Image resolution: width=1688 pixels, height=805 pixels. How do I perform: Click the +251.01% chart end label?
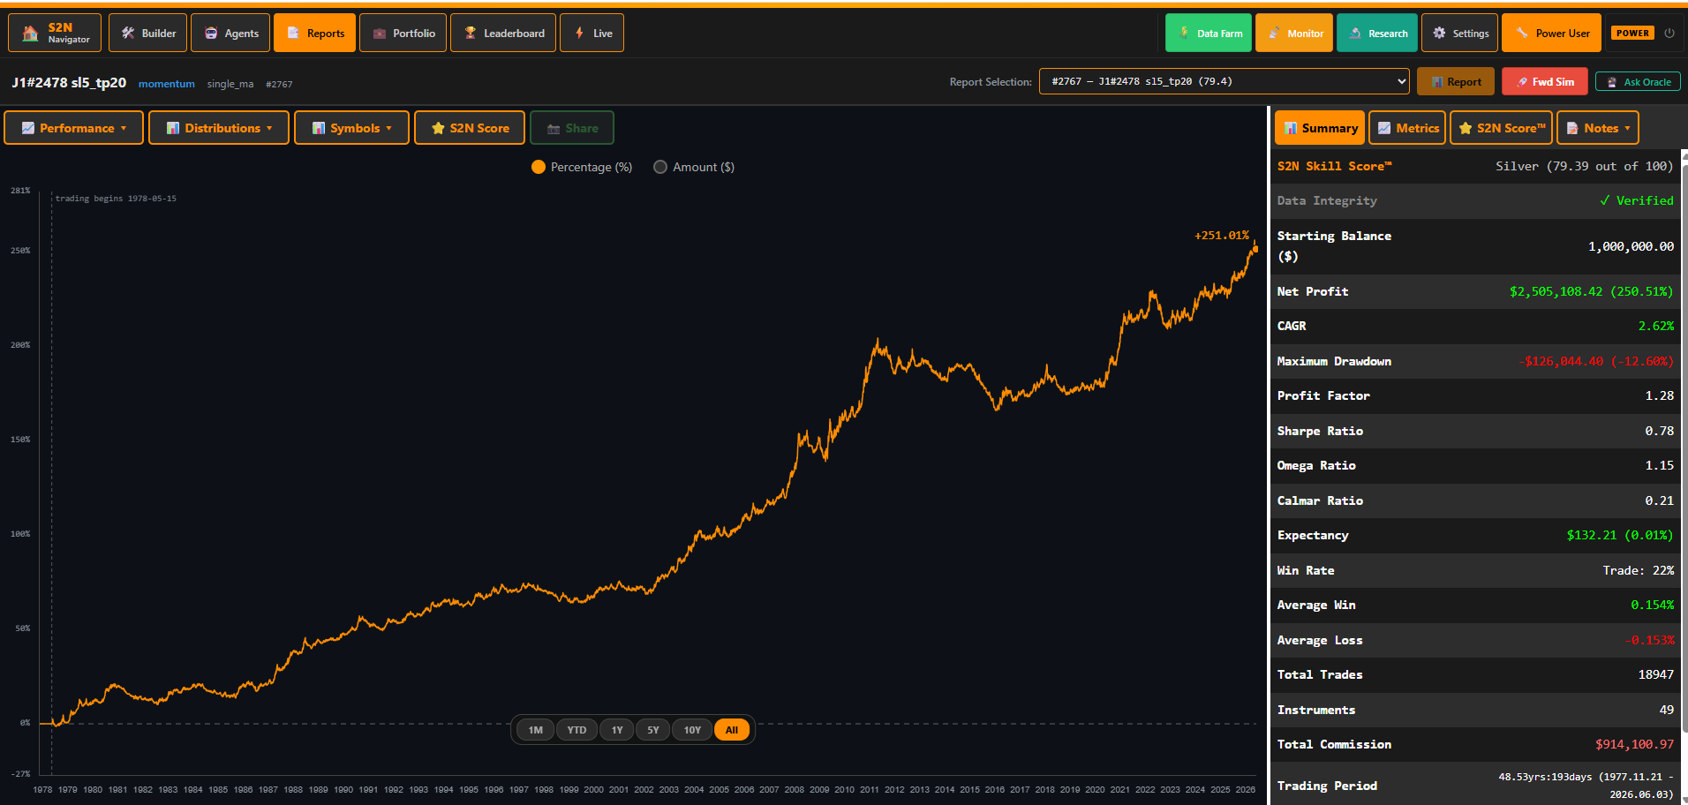[x=1222, y=236]
